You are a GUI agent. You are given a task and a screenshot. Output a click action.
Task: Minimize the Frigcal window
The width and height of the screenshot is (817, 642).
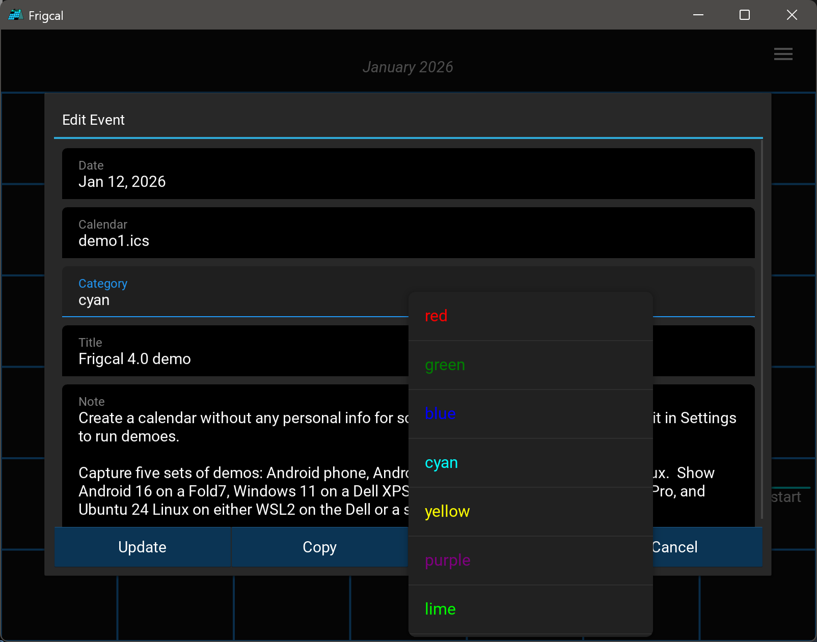(x=698, y=15)
